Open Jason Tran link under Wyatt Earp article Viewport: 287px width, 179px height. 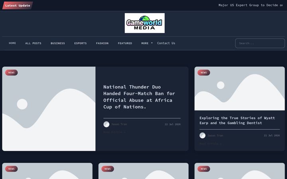pos(215,136)
